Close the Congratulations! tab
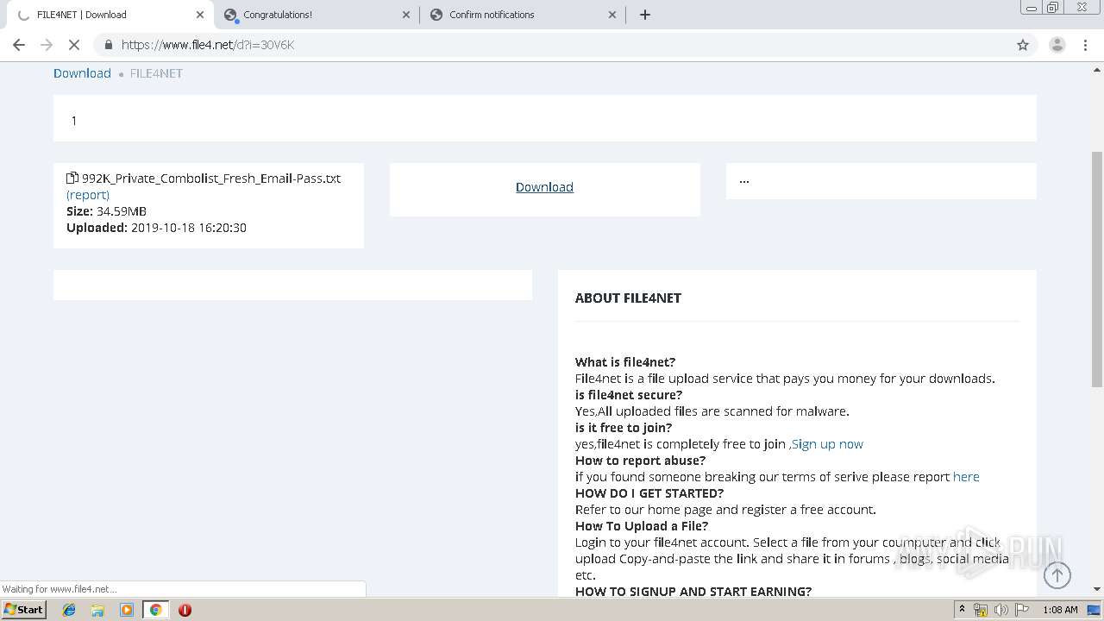The height and width of the screenshot is (621, 1104). coord(407,15)
